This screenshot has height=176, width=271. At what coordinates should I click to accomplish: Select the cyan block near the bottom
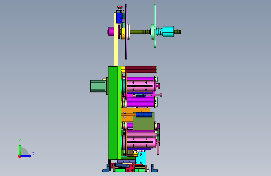pyautogui.click(x=141, y=158)
